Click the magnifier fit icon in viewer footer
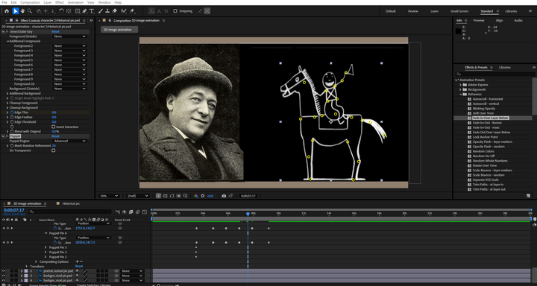 point(159,196)
